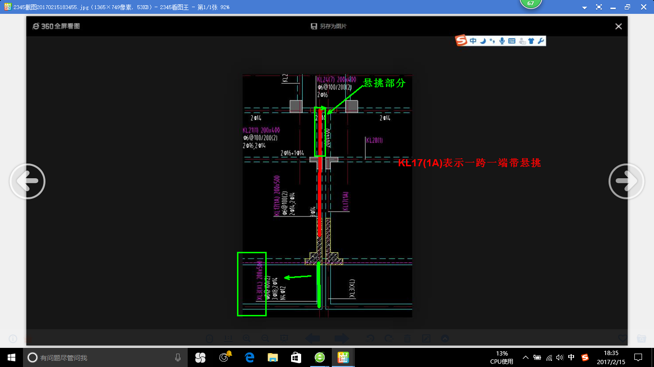
Task: Open the skin shirt icon on Sogou bar
Action: click(531, 41)
